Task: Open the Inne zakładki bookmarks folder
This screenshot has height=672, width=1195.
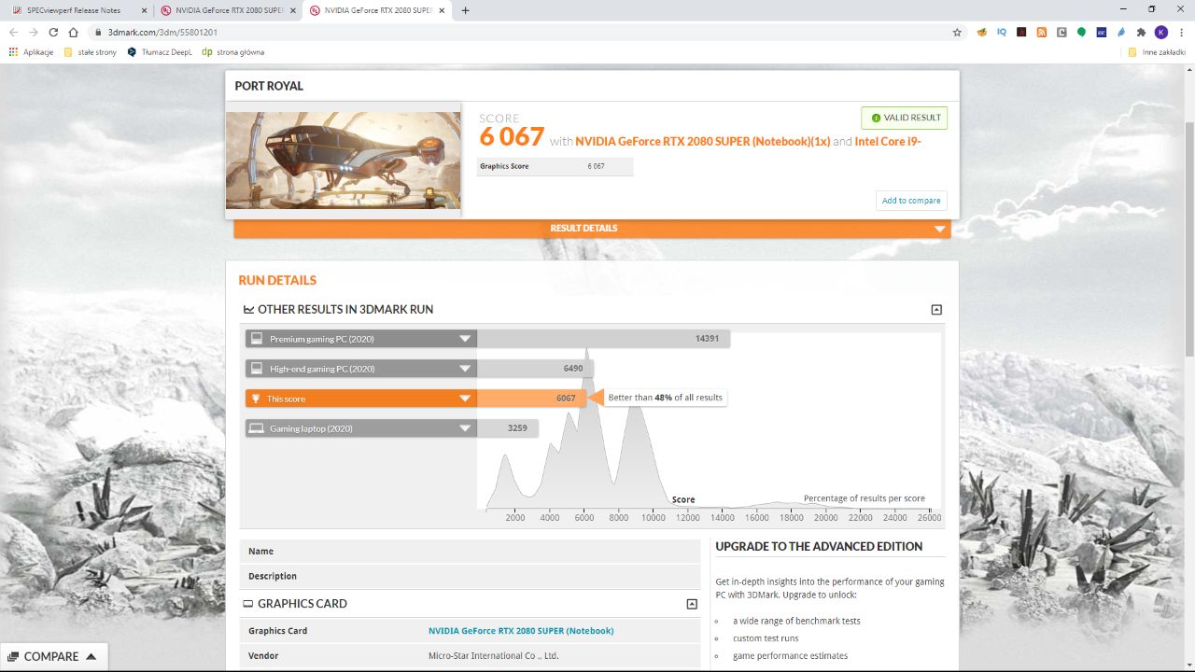Action: (x=1156, y=52)
